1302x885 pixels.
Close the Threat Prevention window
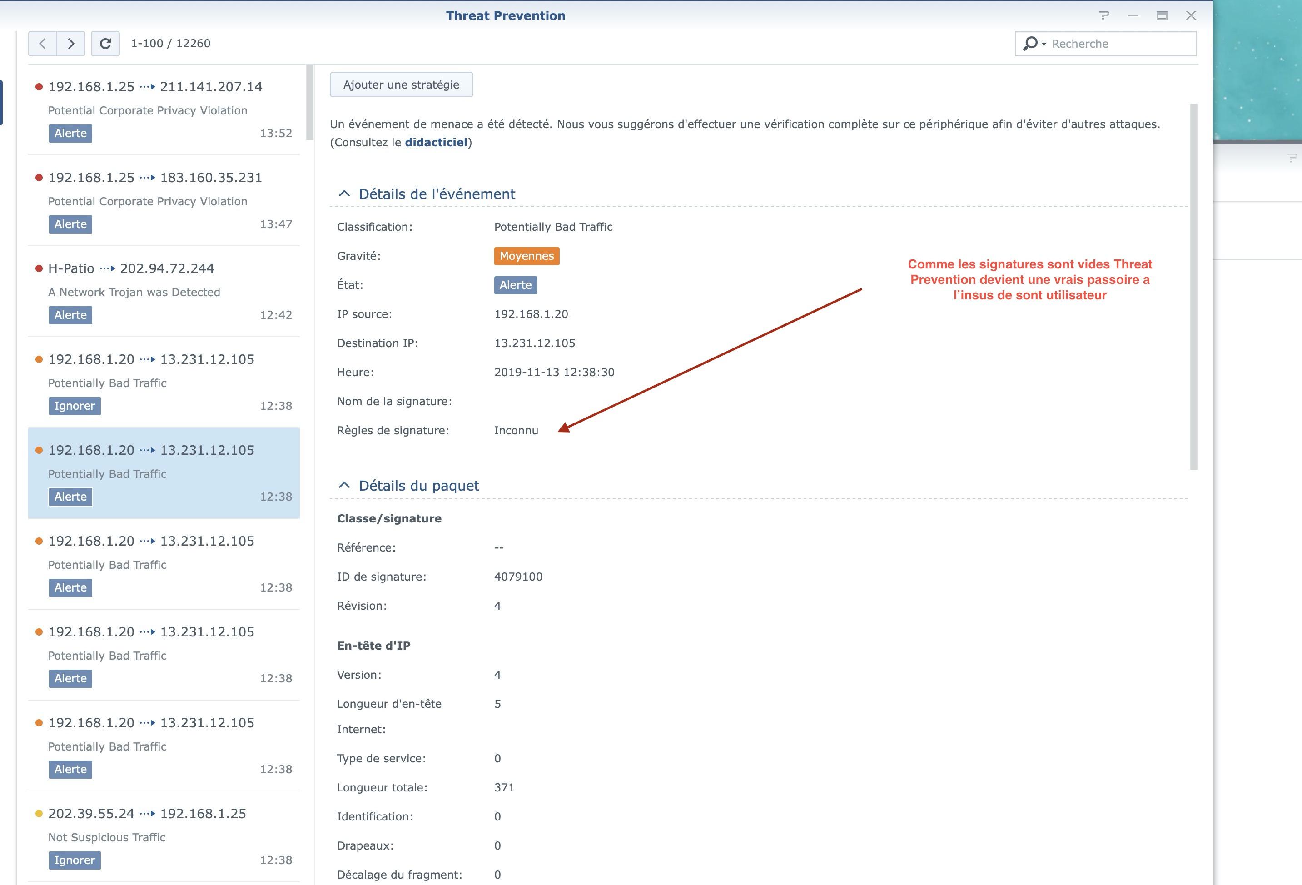pyautogui.click(x=1191, y=16)
